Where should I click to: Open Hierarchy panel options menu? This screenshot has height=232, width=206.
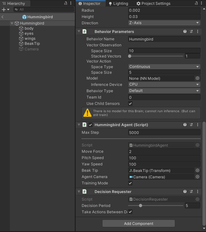coord(71,3)
